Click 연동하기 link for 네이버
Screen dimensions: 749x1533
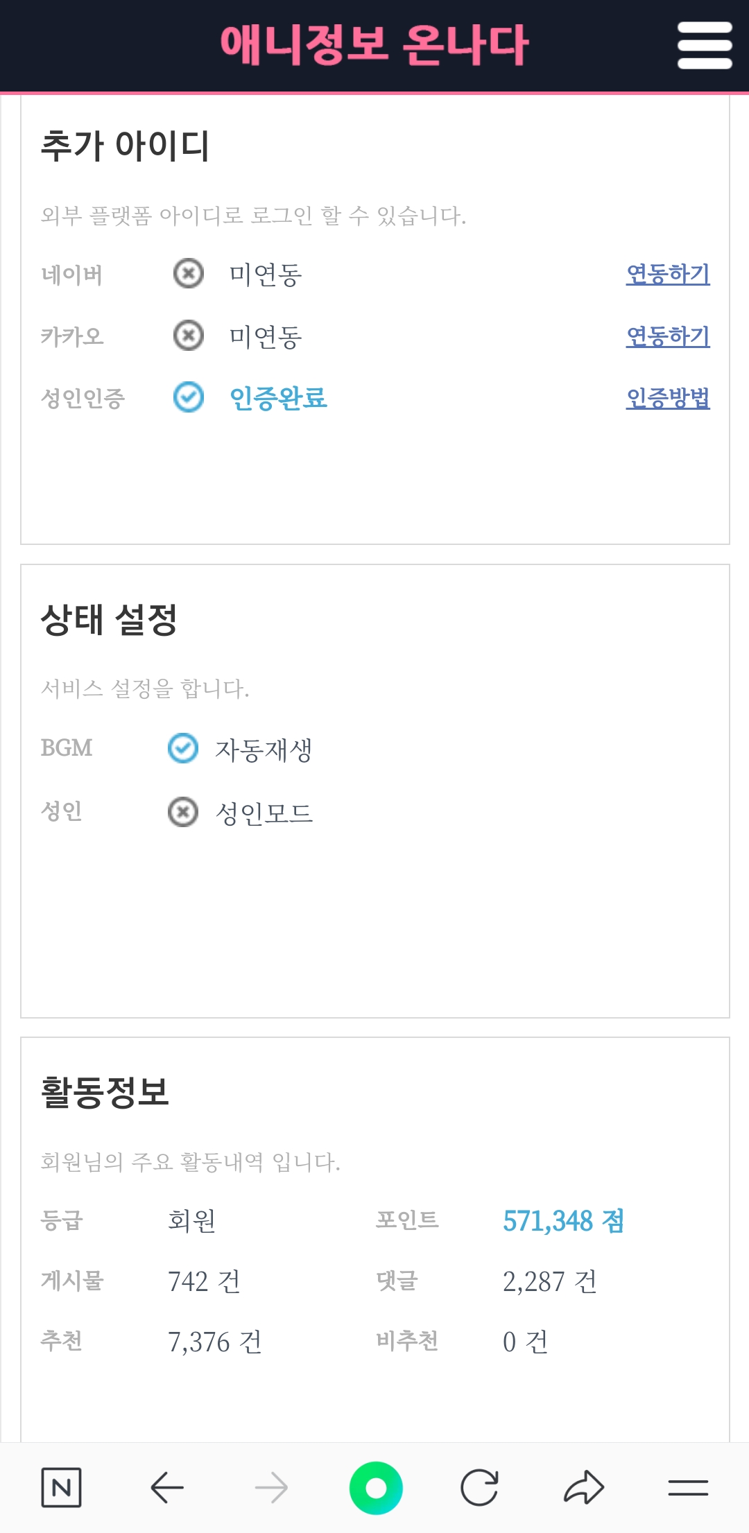pyautogui.click(x=668, y=274)
